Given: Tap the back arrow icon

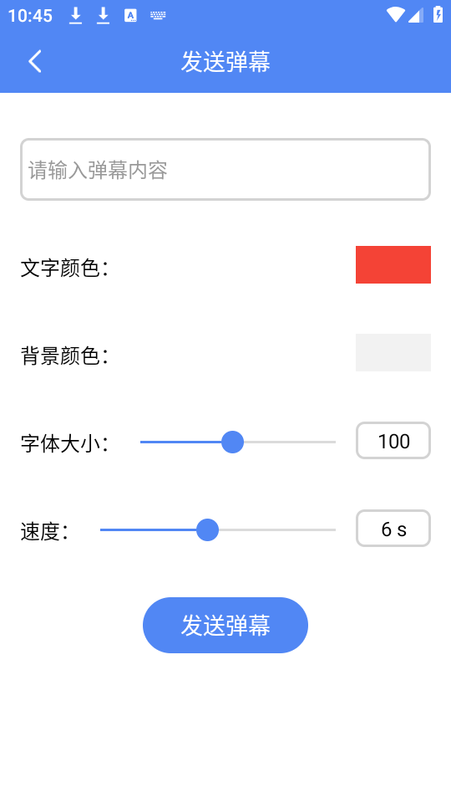Looking at the screenshot, I should (x=35, y=61).
